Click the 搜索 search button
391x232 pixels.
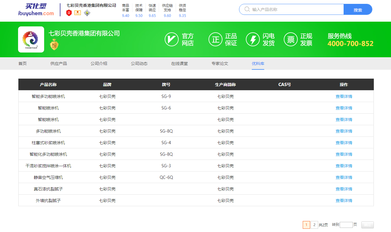click(x=358, y=9)
